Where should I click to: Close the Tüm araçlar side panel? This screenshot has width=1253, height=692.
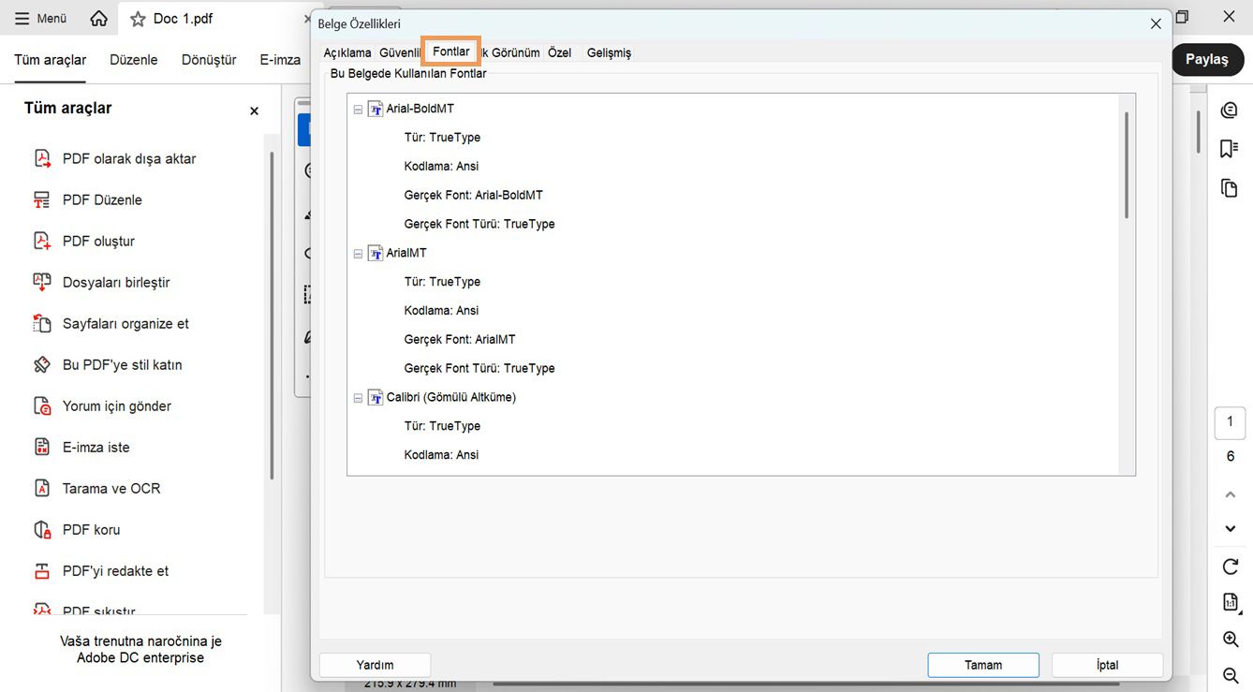click(x=254, y=110)
